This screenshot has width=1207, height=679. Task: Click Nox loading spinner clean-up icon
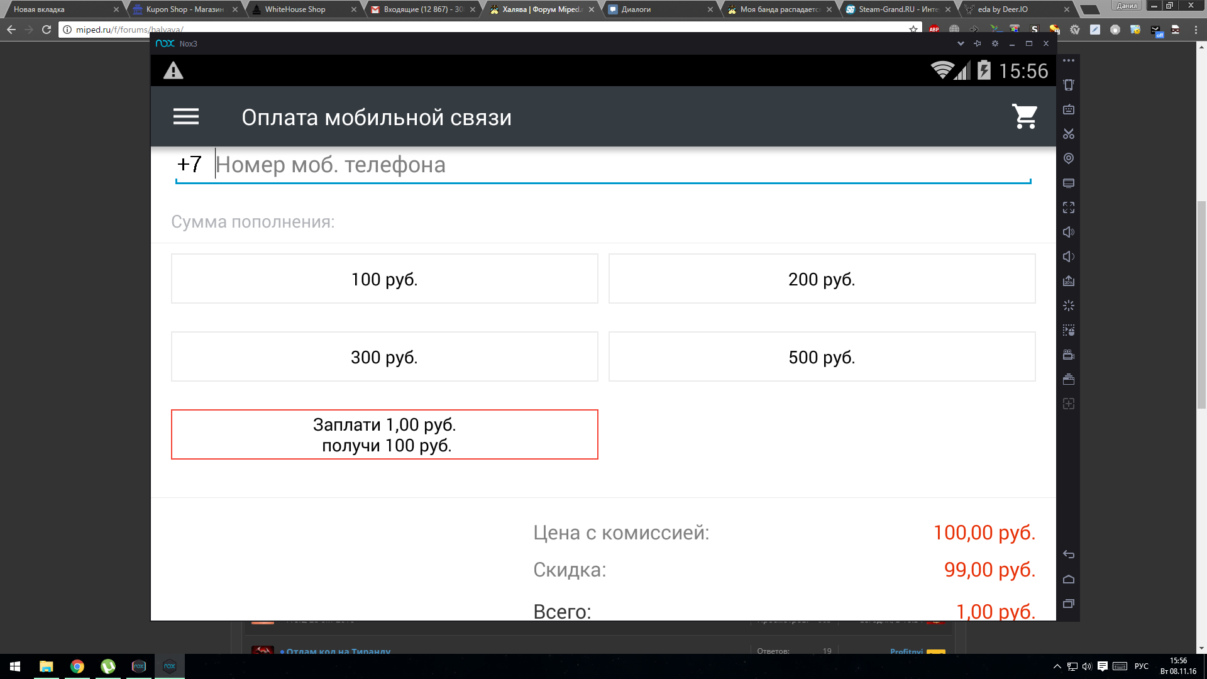[x=1069, y=306]
